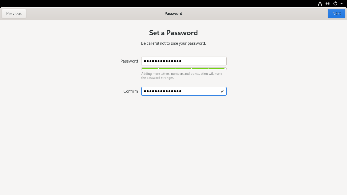Click the first strength bar segment
The image size is (347, 195).
pyautogui.click(x=150, y=69)
